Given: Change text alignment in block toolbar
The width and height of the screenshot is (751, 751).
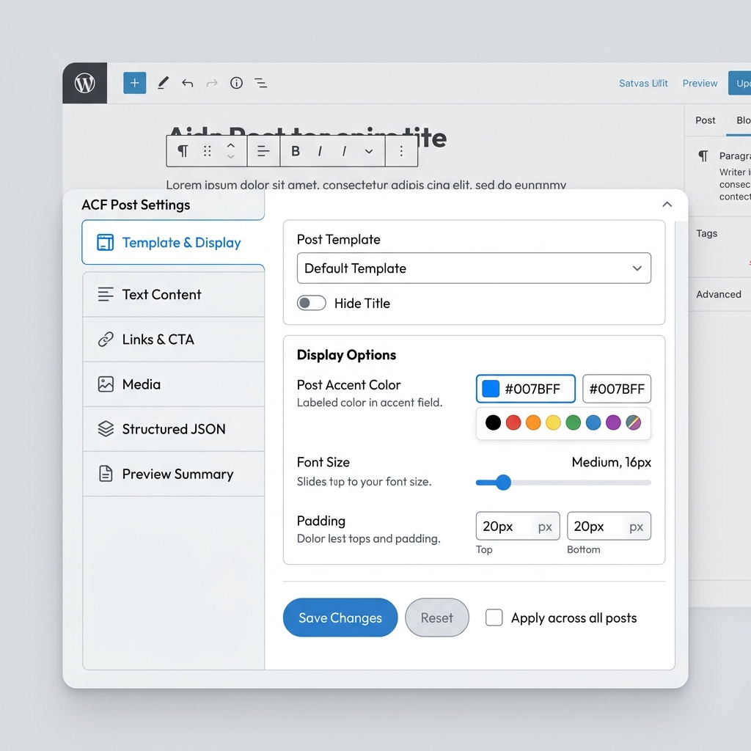Looking at the screenshot, I should click(x=263, y=151).
